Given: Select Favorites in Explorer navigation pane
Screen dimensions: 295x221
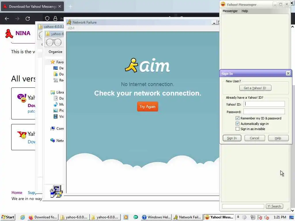Looking at the screenshot, I should click(57, 62).
